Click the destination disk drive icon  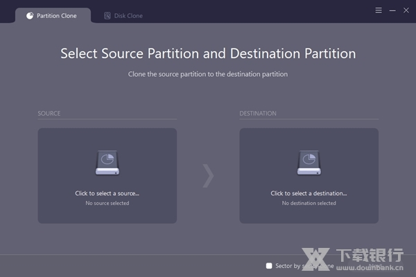(x=309, y=163)
